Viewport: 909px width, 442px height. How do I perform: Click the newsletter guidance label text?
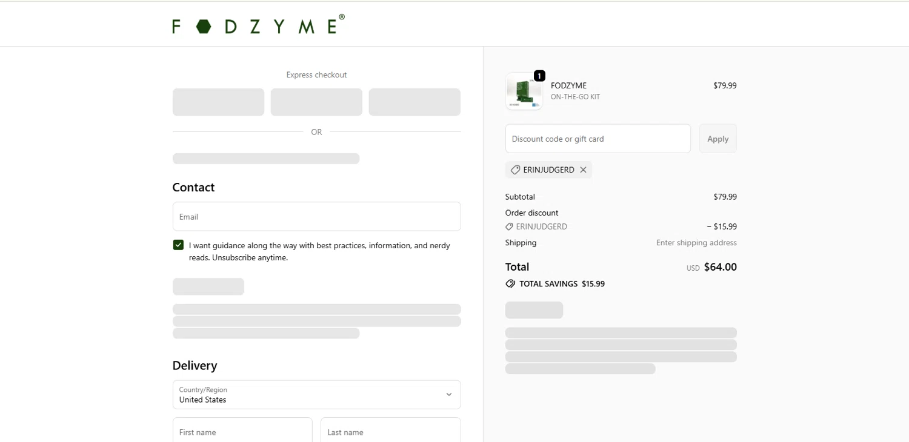click(x=319, y=251)
